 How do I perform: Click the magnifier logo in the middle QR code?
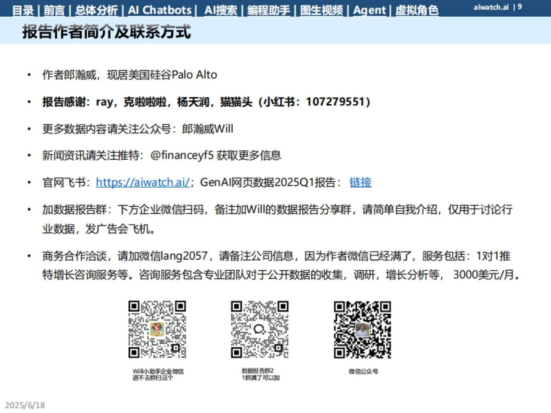pyautogui.click(x=259, y=328)
